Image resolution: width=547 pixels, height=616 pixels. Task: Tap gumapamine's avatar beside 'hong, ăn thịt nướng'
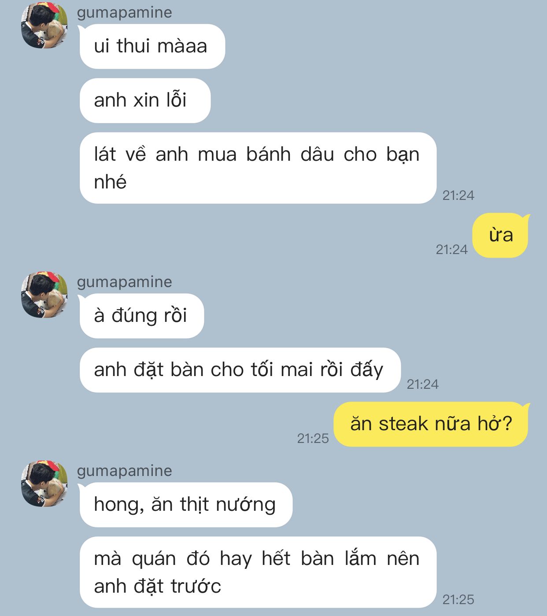tap(44, 484)
